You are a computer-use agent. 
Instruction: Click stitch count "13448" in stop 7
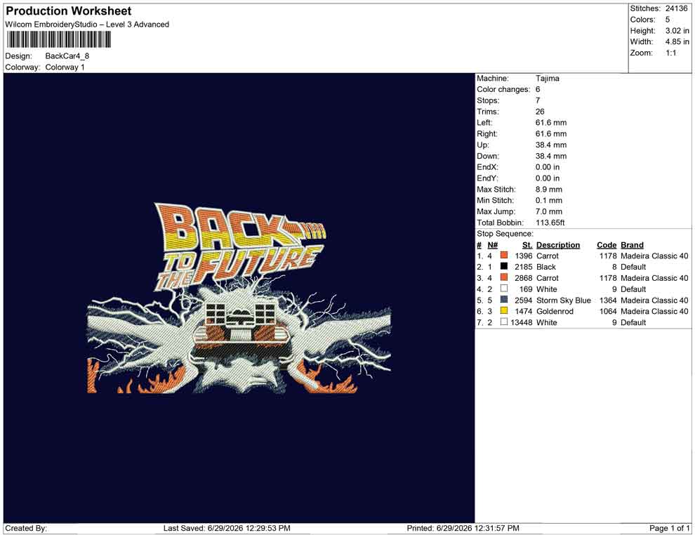pyautogui.click(x=522, y=322)
